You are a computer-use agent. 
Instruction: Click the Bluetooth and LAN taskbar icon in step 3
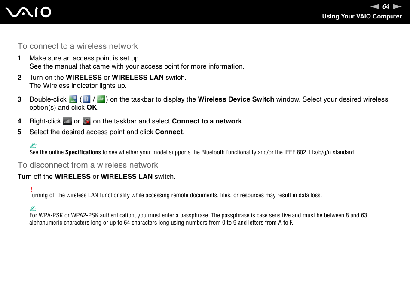tap(73, 99)
